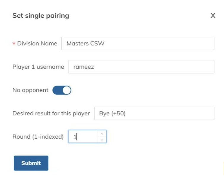224x176 pixels.
Task: Click the No opponent label text
Action: [30, 90]
